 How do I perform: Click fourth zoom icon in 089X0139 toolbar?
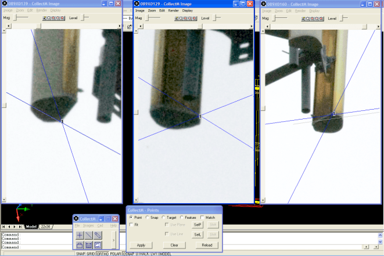point(58,18)
